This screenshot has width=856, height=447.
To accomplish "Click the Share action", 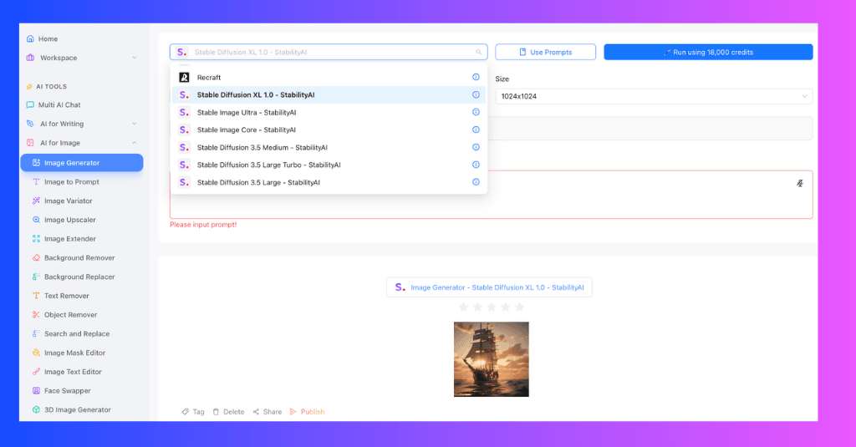I will (x=267, y=412).
